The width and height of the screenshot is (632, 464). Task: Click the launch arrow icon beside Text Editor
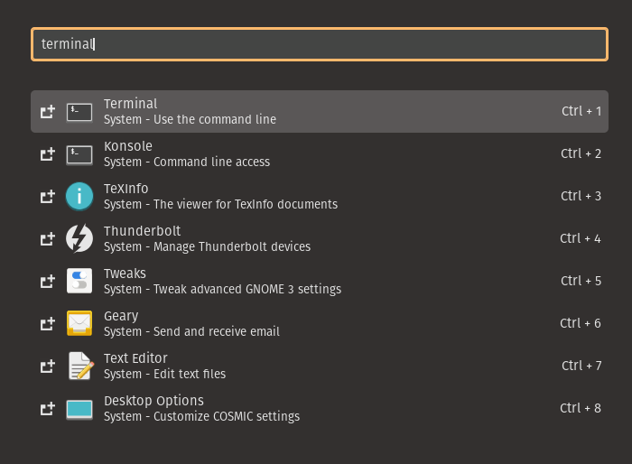[48, 367]
